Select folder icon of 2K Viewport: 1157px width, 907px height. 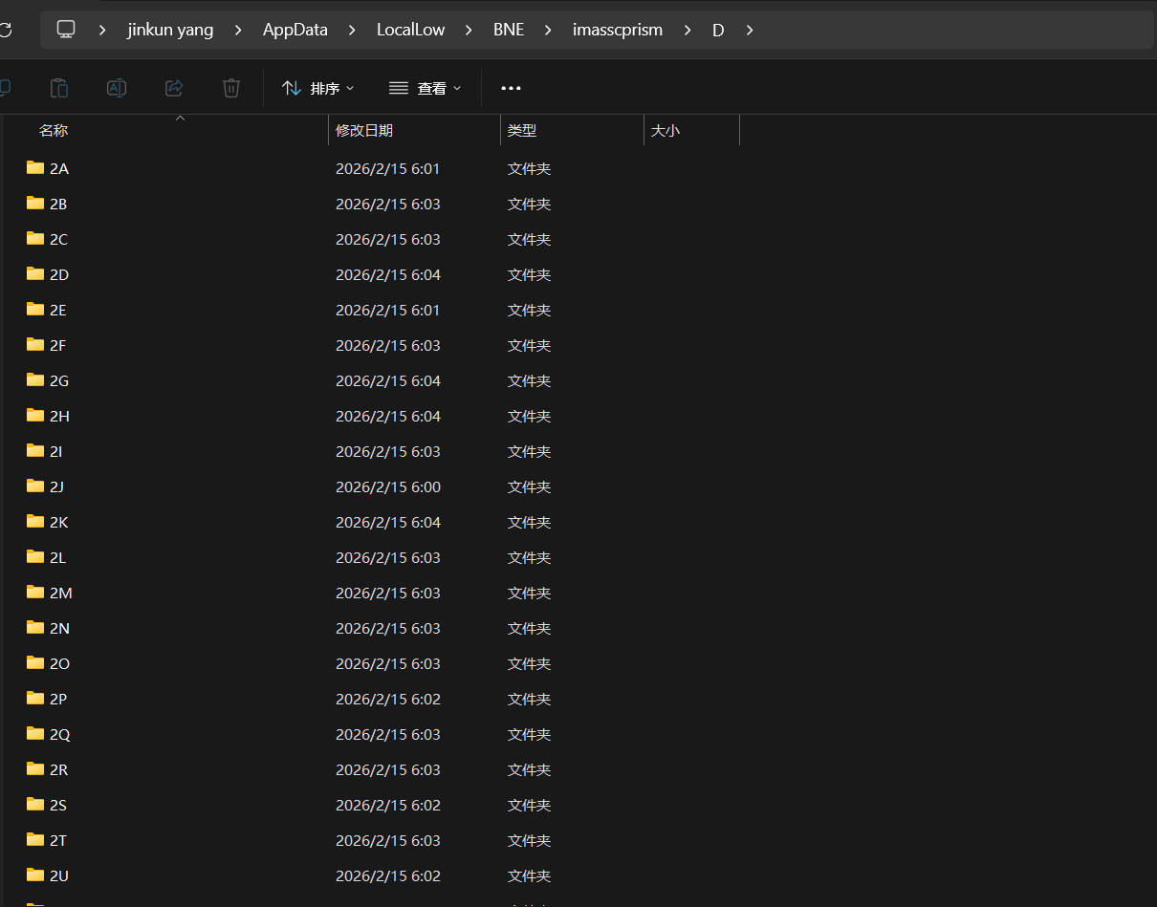35,521
